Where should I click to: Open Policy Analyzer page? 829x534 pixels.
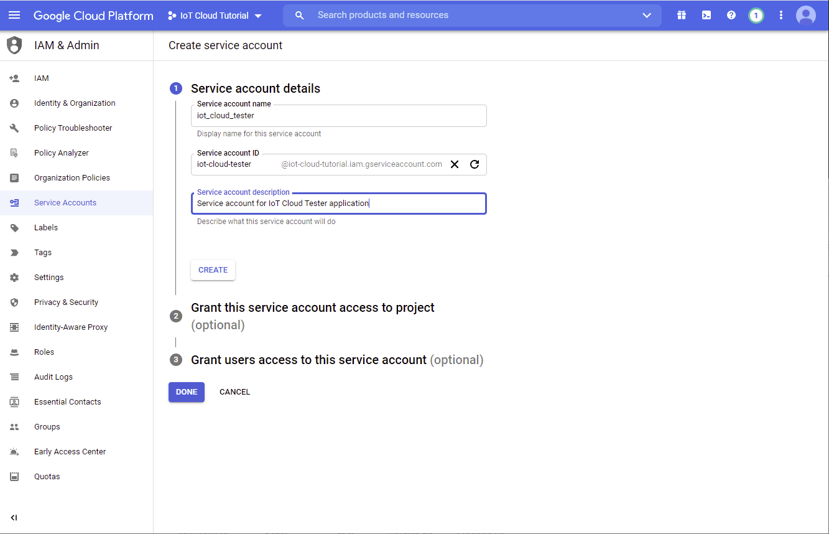click(x=76, y=153)
